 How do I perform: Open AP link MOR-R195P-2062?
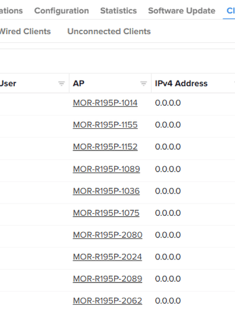[x=107, y=301]
